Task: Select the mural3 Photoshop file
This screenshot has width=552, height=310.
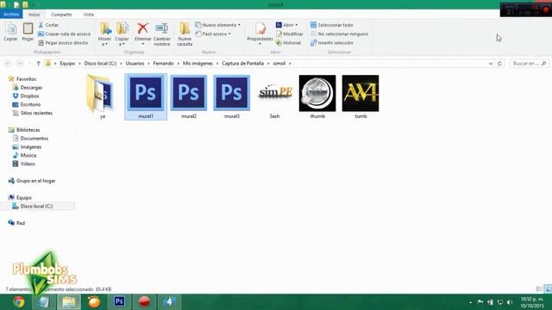Action: tap(232, 97)
